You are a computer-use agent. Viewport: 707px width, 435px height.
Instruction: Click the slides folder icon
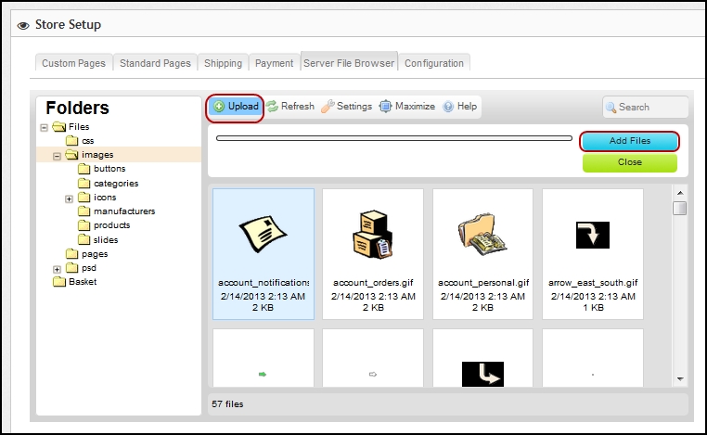coord(84,239)
